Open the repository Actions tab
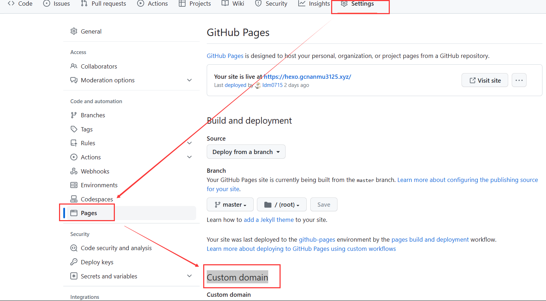546x301 pixels. tap(153, 4)
